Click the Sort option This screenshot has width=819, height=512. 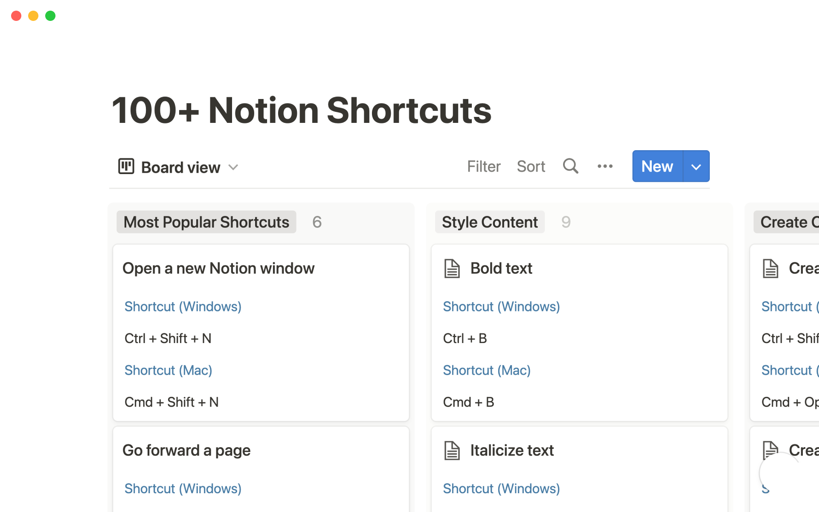531,166
